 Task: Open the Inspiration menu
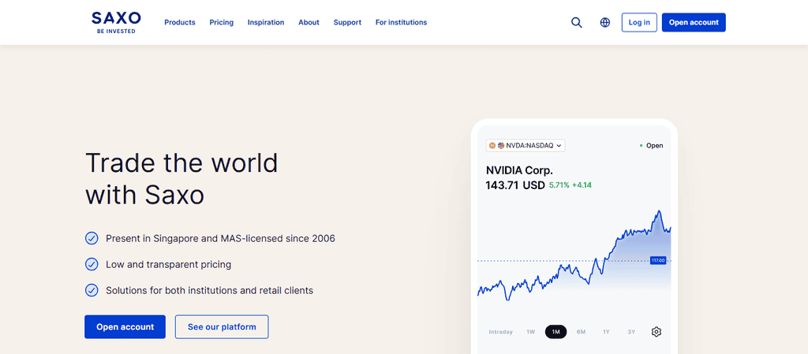coord(266,23)
